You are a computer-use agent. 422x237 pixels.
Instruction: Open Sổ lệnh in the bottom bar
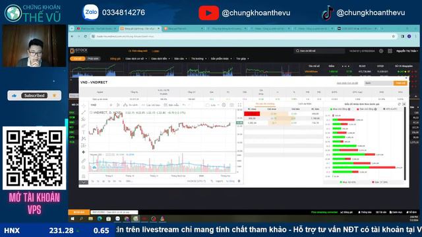point(411,212)
